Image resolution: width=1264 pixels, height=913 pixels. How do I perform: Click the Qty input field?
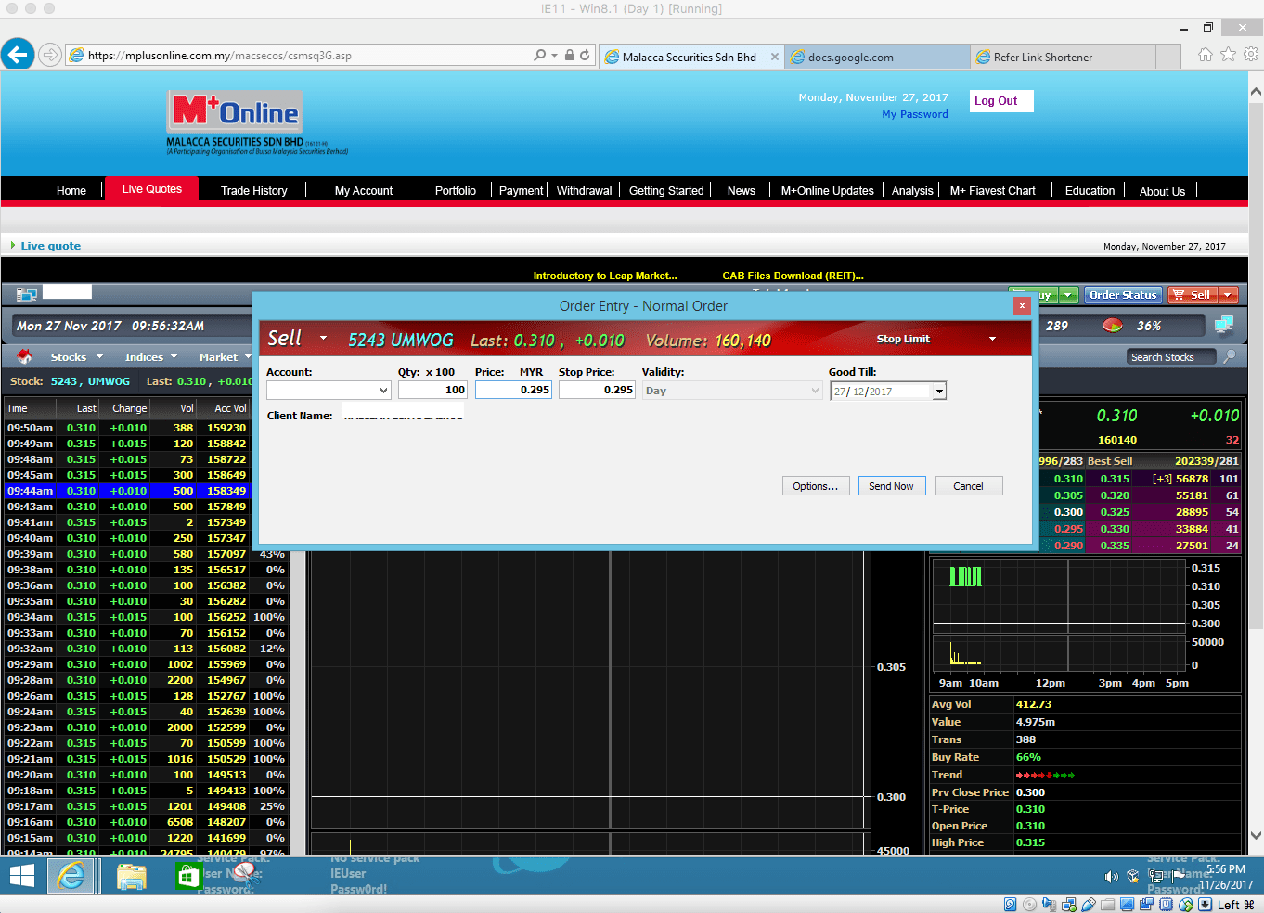pos(432,390)
